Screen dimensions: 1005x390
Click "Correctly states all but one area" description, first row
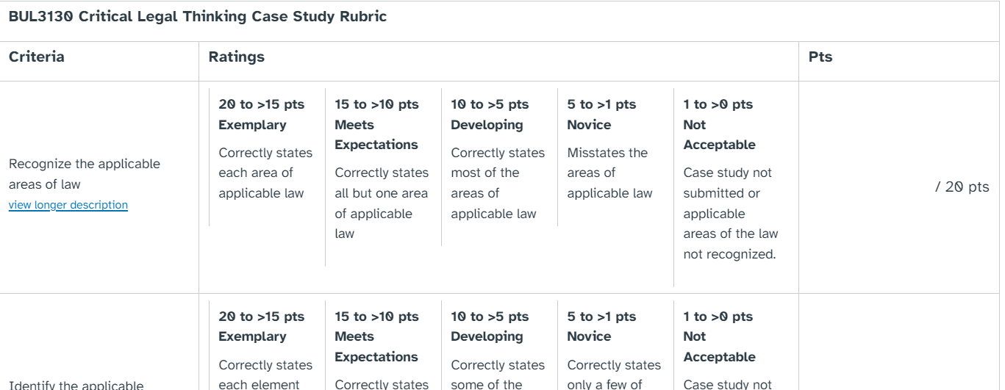[x=381, y=203]
